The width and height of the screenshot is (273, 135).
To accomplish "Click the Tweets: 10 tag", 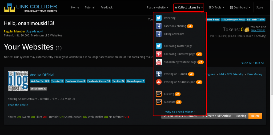I will click(x=57, y=81).
